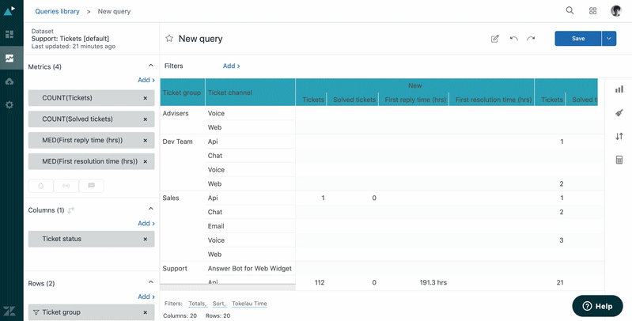Open Save button dropdown arrow

coord(608,38)
